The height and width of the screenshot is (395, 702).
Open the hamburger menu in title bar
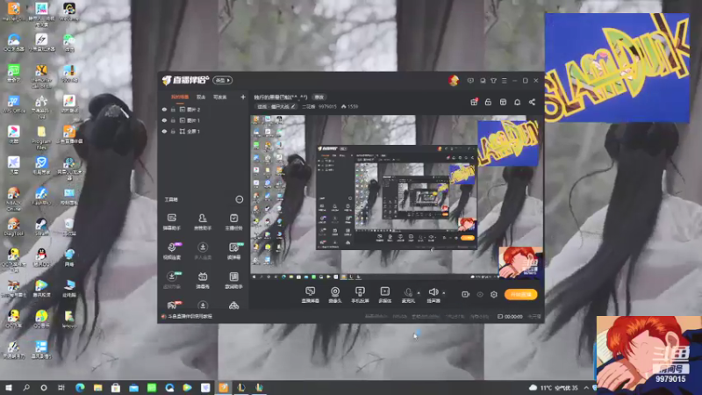[504, 81]
